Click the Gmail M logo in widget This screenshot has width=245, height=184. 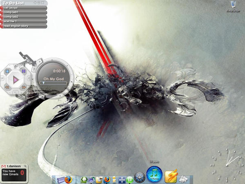click(x=4, y=166)
